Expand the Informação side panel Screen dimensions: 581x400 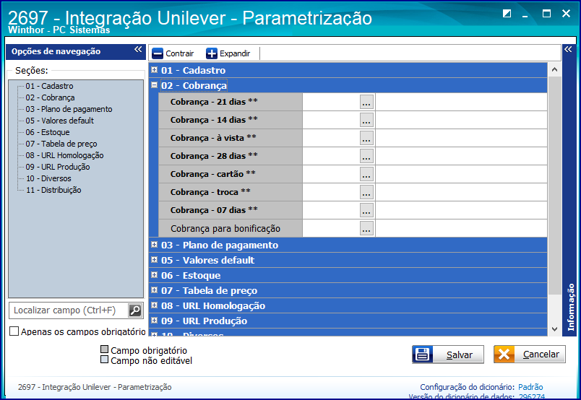click(568, 49)
